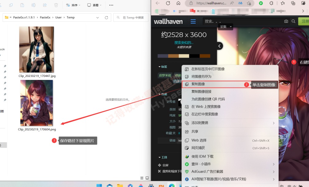Image resolution: width=309 pixels, height=187 pixels.
Task: Select the beige color swatch in palette
Action: pyautogui.click(x=184, y=56)
